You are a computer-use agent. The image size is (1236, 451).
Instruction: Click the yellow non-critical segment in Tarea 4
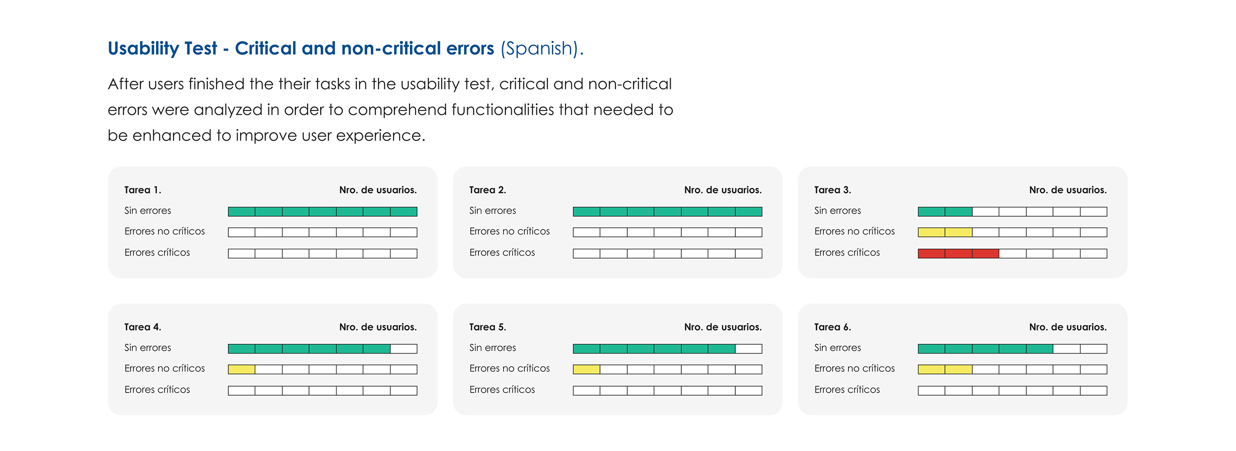click(241, 369)
